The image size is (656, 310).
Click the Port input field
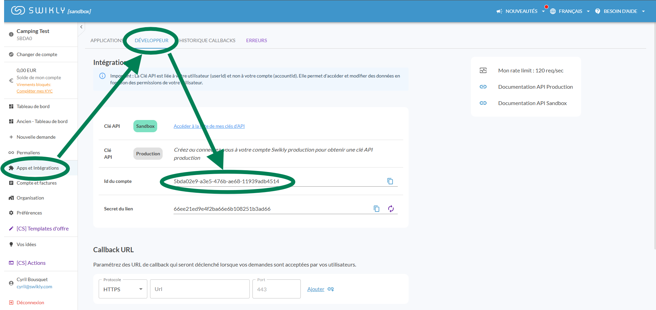tap(276, 289)
